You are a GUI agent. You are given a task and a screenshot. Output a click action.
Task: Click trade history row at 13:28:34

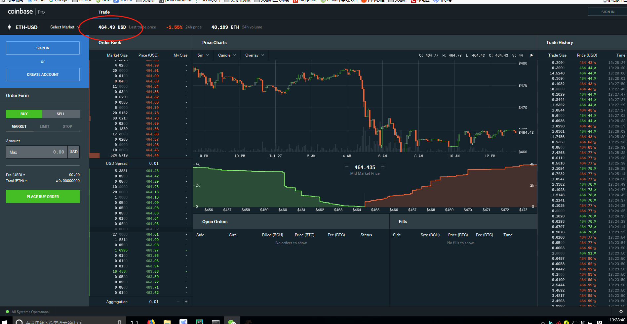pos(582,63)
